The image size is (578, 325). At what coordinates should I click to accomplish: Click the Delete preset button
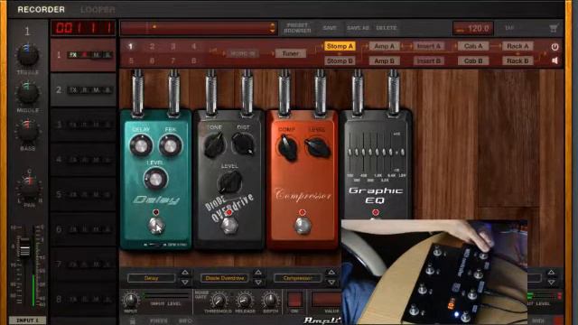pyautogui.click(x=387, y=28)
